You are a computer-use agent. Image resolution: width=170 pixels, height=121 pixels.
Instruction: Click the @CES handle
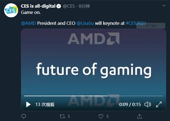[69, 6]
